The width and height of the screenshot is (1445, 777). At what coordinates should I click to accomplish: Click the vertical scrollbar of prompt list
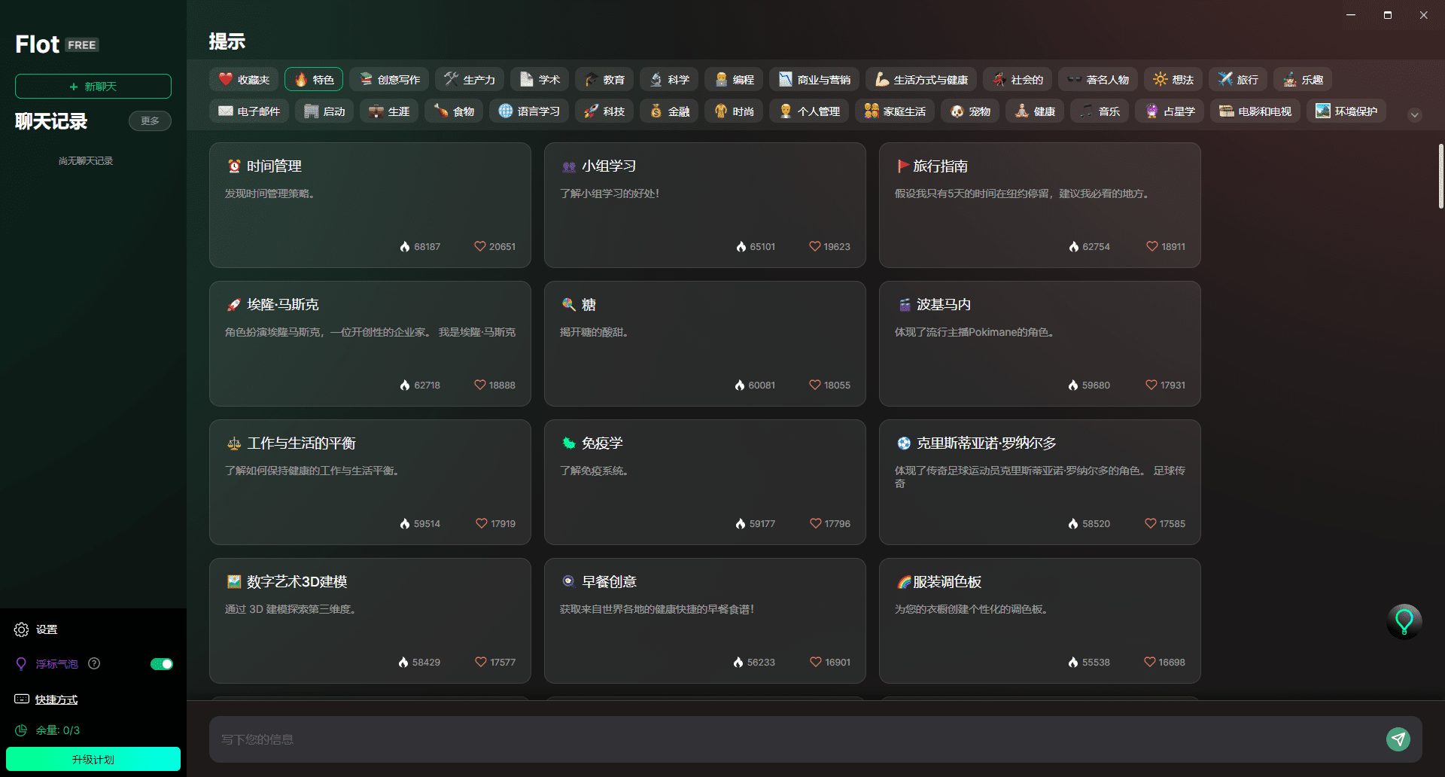[x=1440, y=177]
